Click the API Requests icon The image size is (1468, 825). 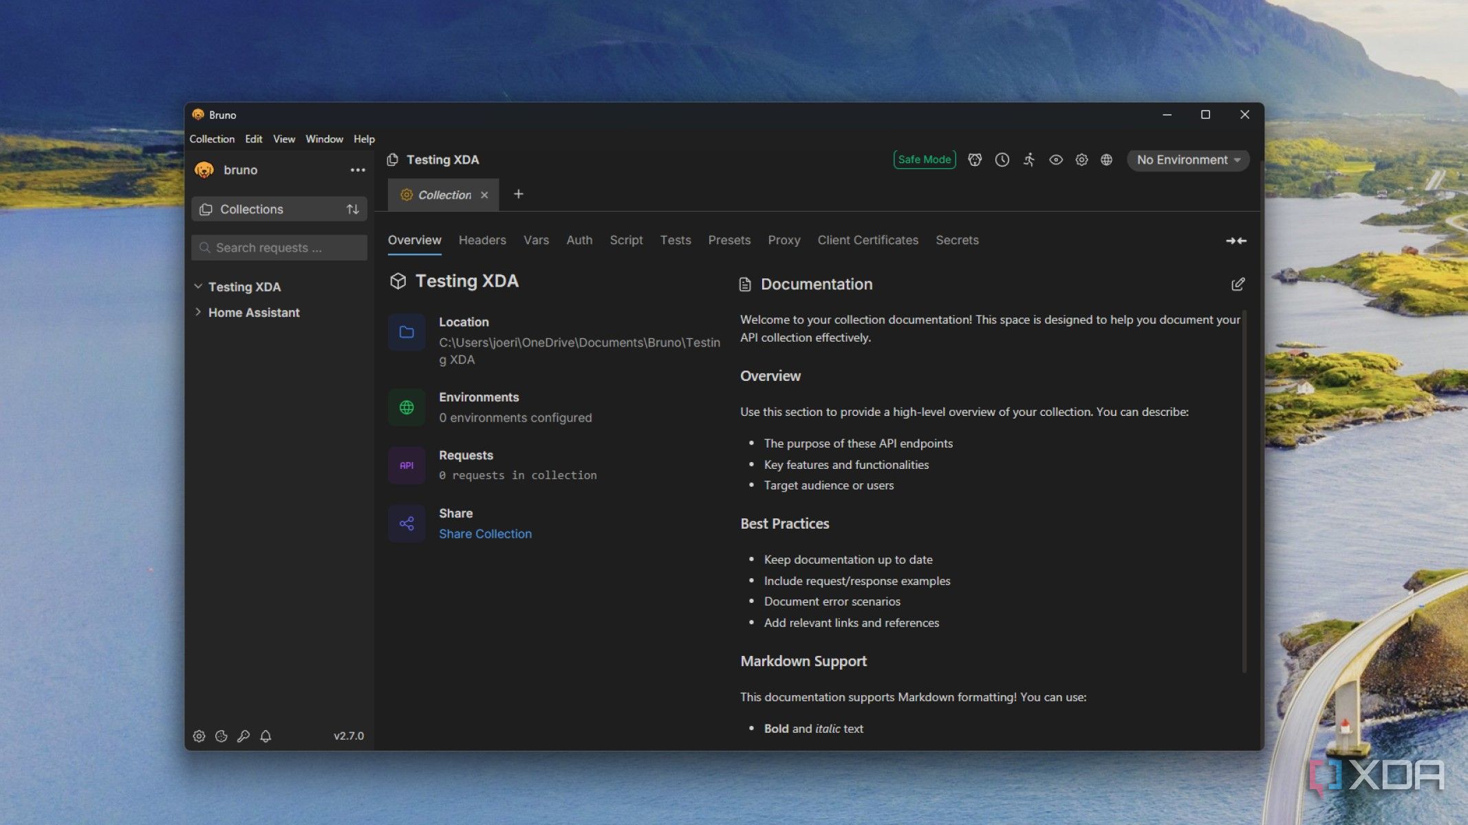(x=407, y=465)
